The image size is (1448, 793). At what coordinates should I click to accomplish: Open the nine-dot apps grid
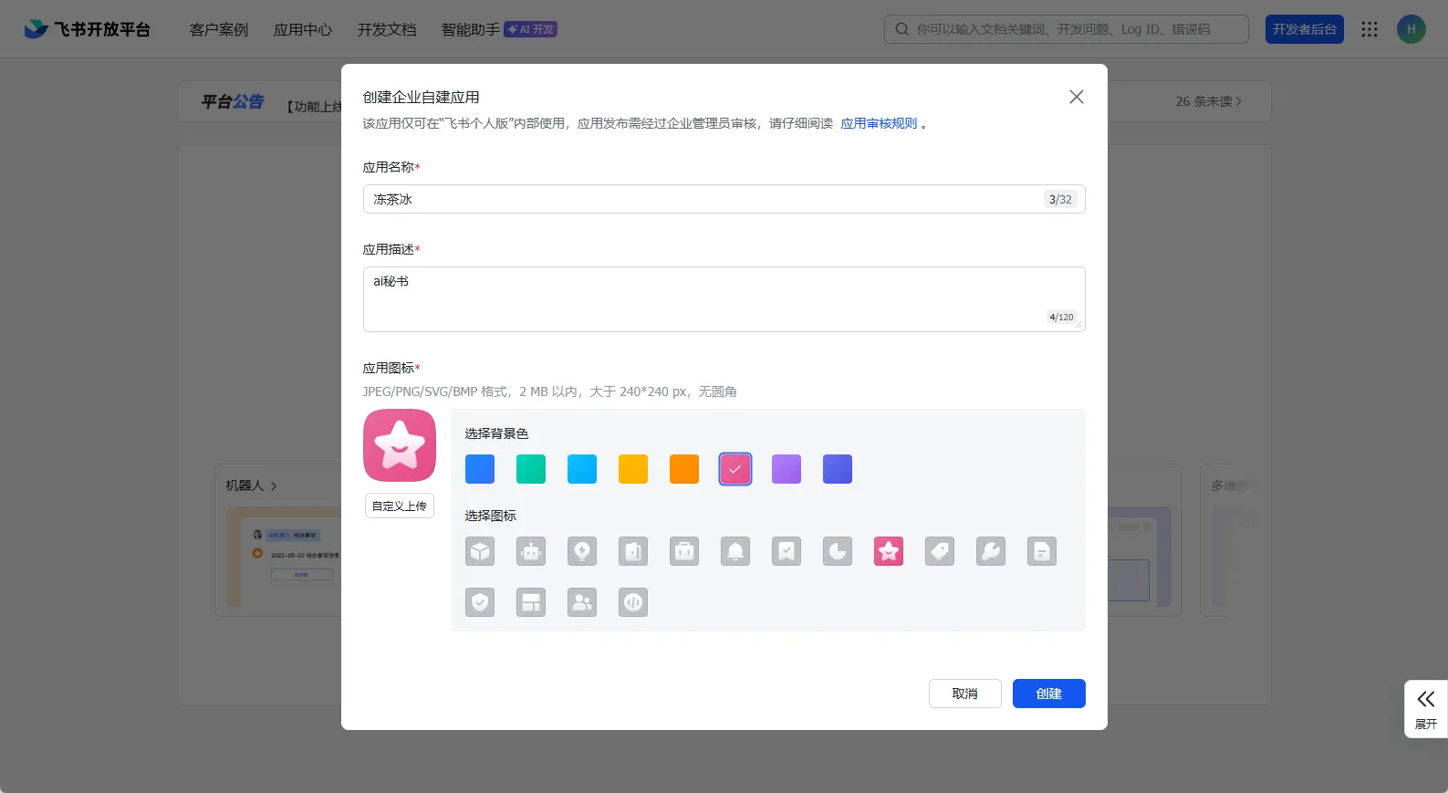1370,29
